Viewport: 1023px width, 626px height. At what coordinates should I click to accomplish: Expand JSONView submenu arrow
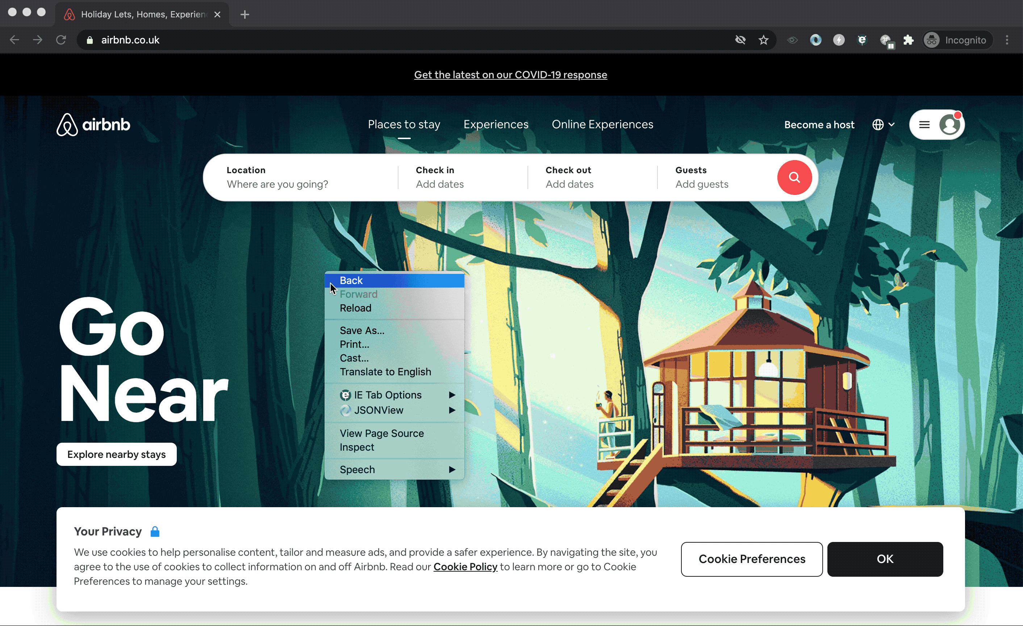click(x=453, y=410)
